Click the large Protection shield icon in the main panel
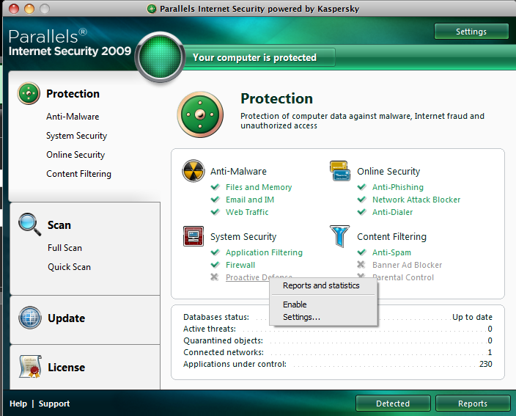This screenshot has width=516, height=416. click(x=200, y=114)
